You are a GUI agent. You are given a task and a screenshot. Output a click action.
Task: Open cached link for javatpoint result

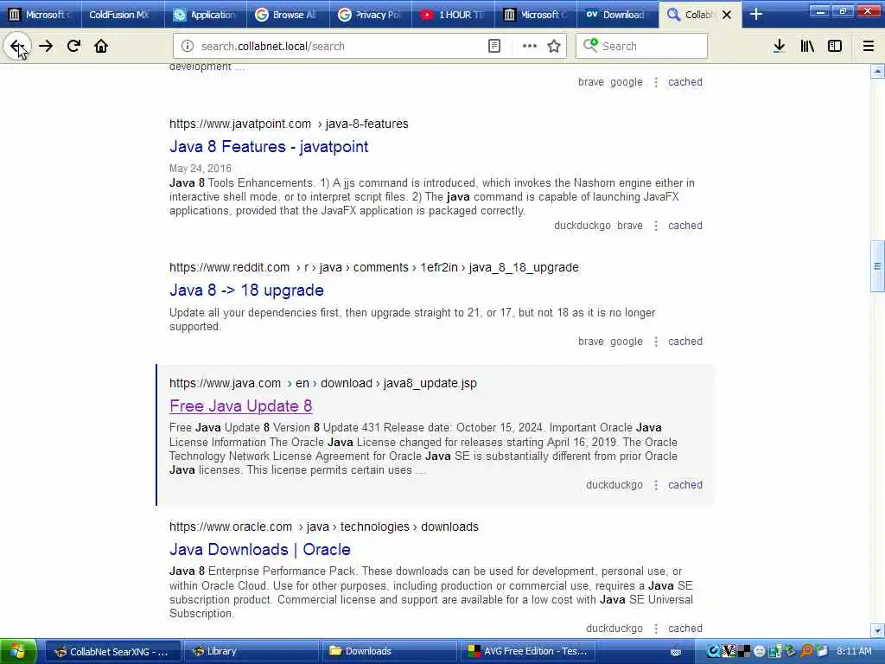685,226
